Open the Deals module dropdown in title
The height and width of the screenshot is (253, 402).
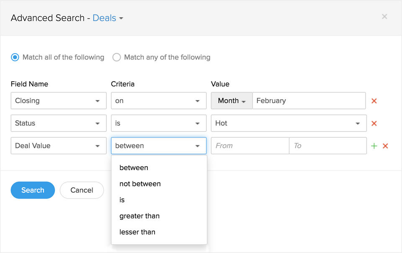coord(108,18)
